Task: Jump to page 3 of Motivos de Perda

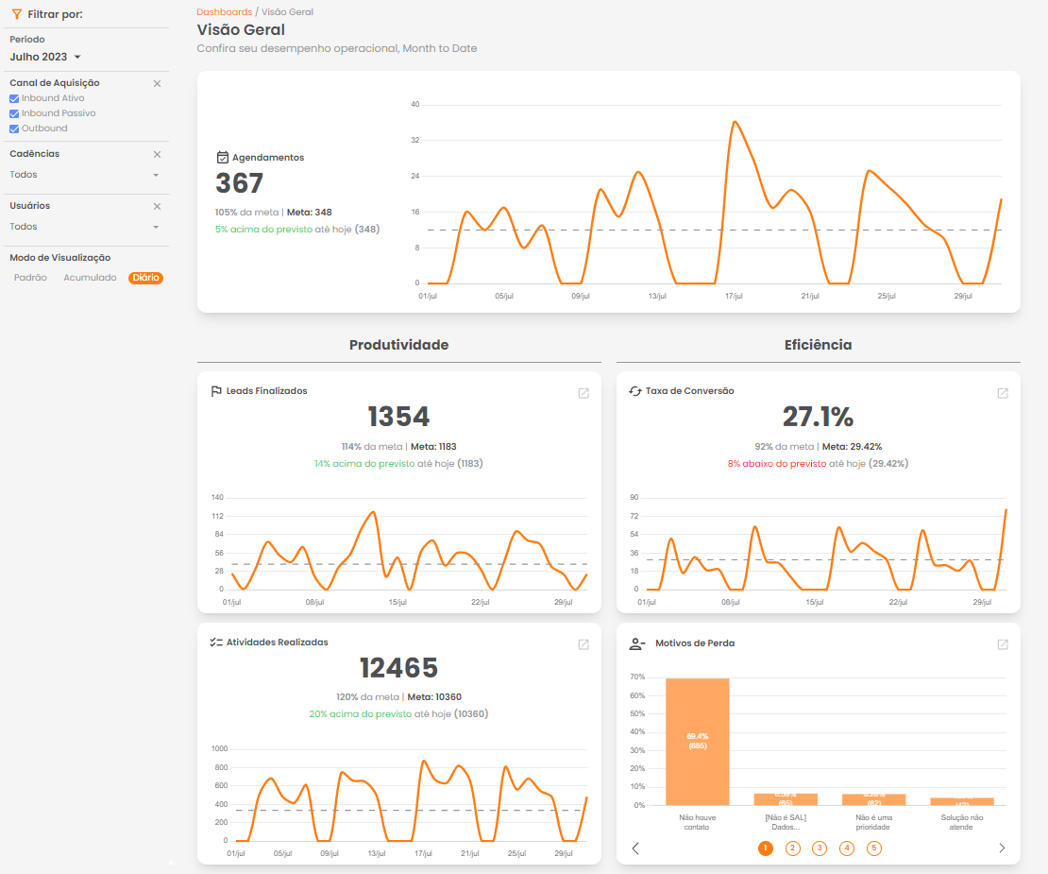Action: click(820, 848)
